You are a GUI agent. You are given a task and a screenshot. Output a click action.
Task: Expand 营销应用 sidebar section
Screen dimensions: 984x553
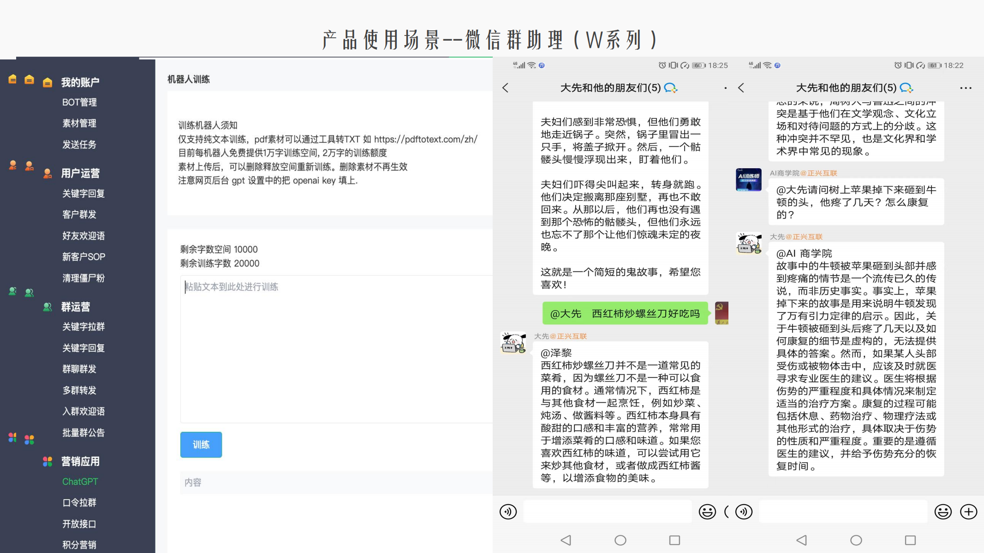coord(80,461)
